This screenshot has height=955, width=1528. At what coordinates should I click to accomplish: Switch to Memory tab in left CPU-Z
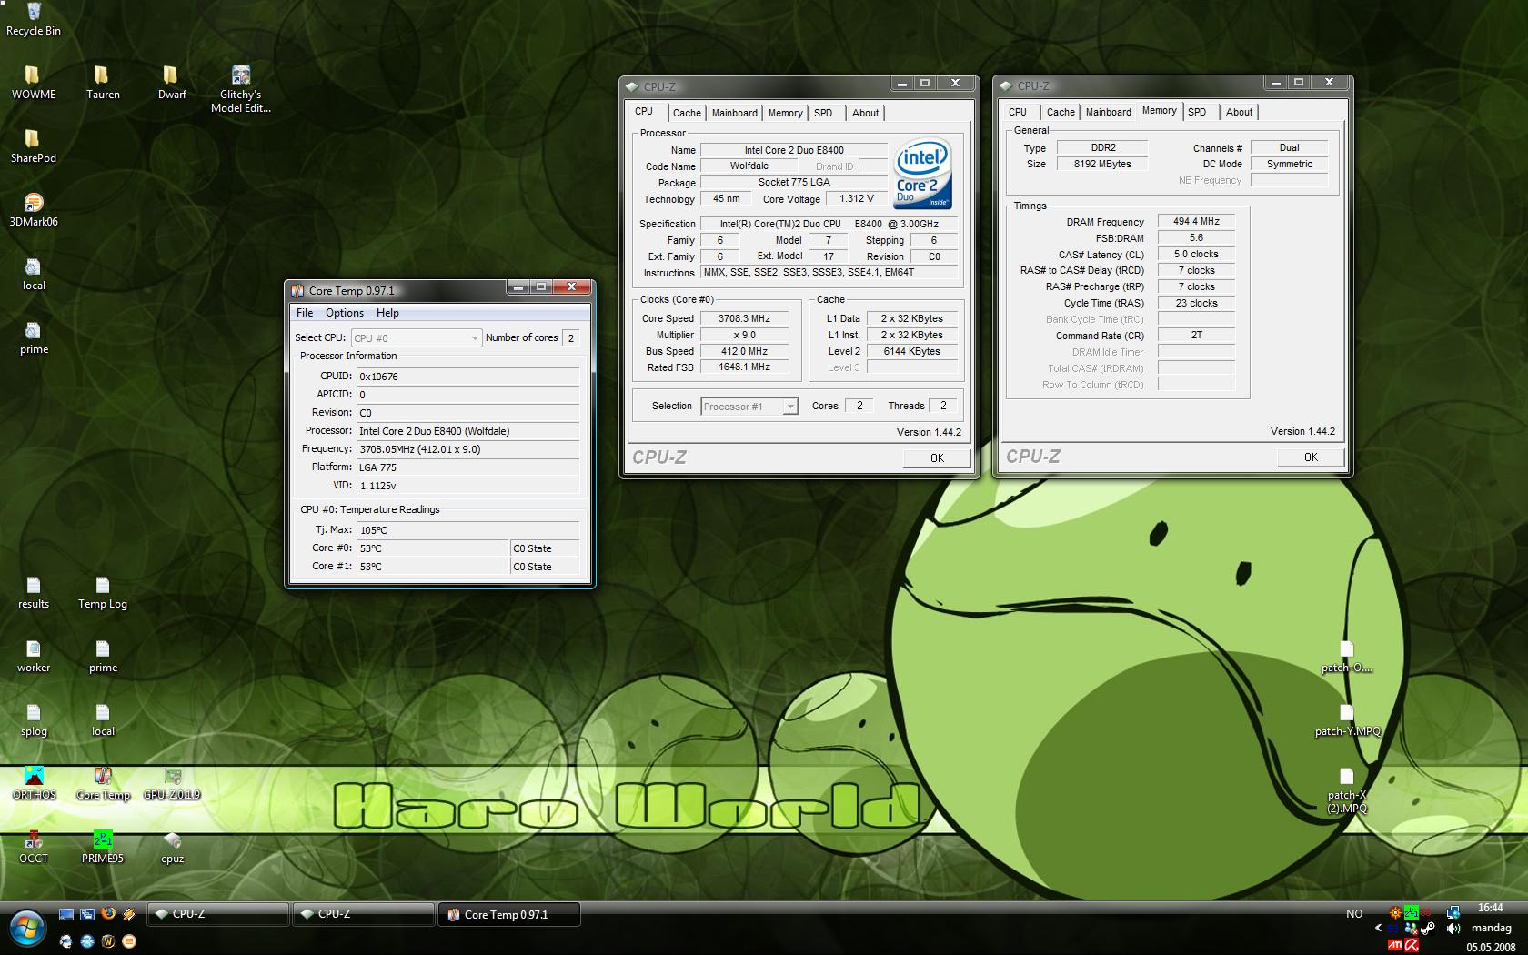(785, 113)
